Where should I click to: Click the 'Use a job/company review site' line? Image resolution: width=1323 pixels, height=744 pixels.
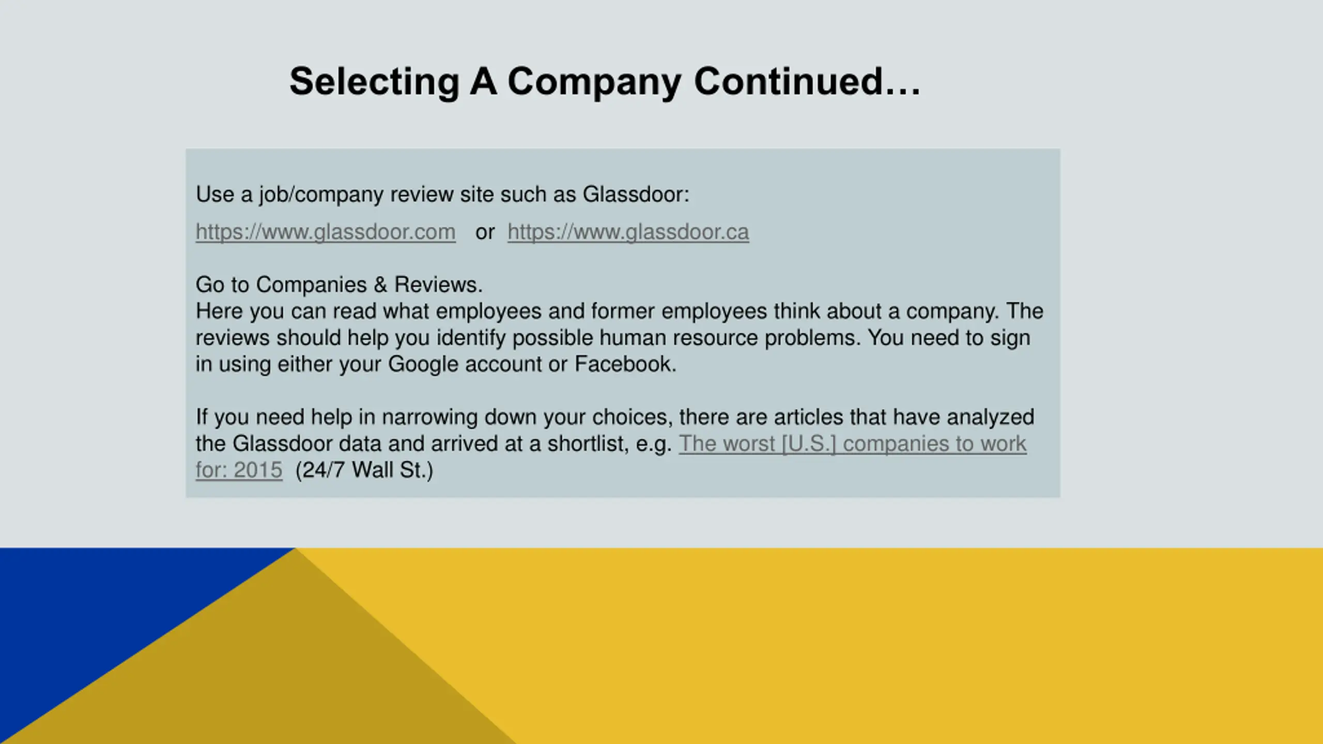[442, 195]
